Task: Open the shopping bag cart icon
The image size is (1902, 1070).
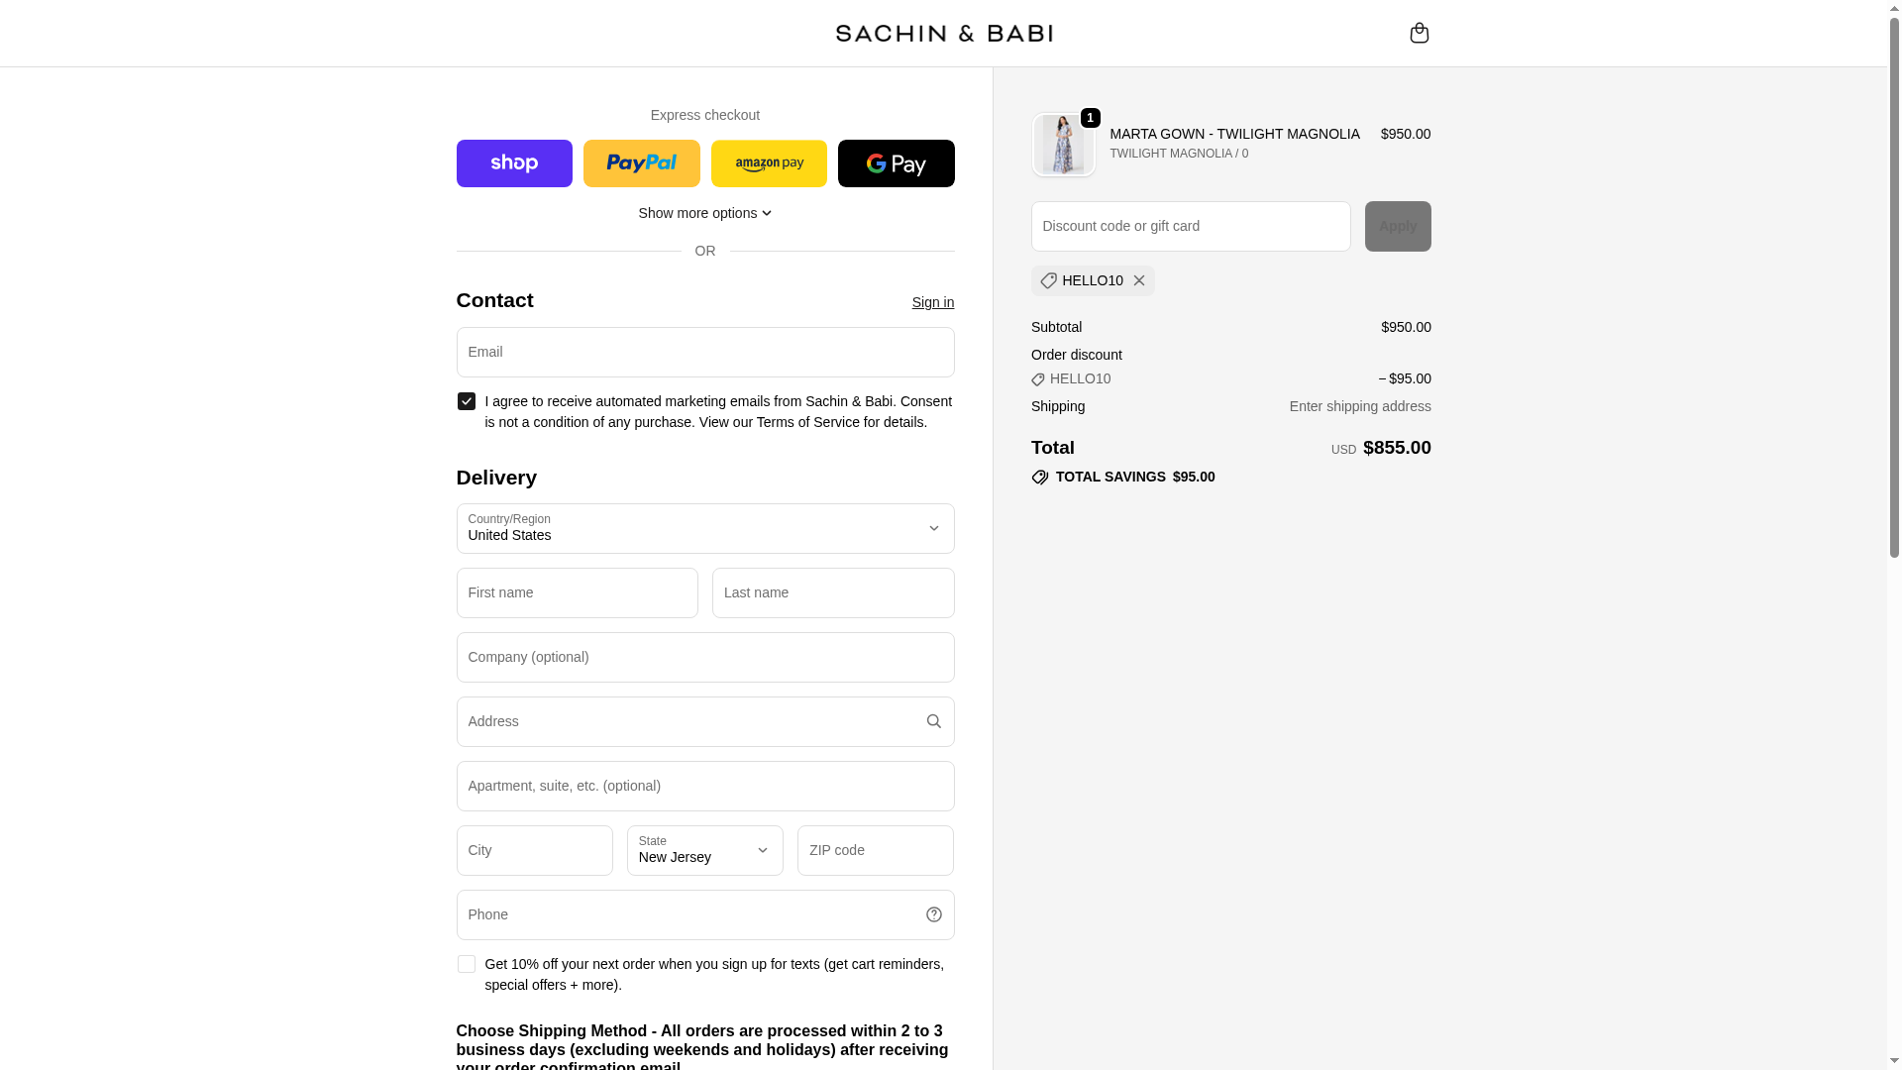Action: [x=1419, y=33]
